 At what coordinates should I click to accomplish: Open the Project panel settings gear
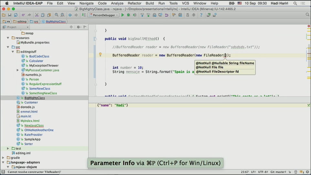79,27
